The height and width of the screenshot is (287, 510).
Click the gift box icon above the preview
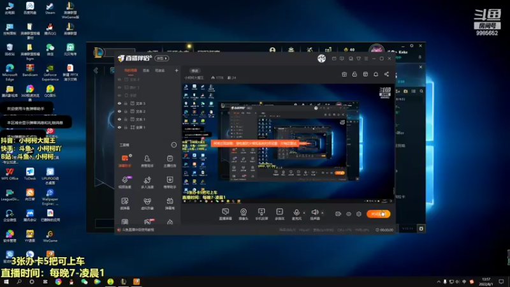[344, 74]
